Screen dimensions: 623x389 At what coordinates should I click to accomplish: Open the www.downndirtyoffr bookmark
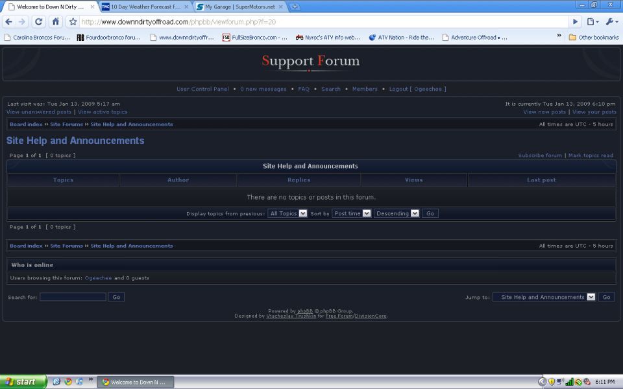click(x=182, y=38)
